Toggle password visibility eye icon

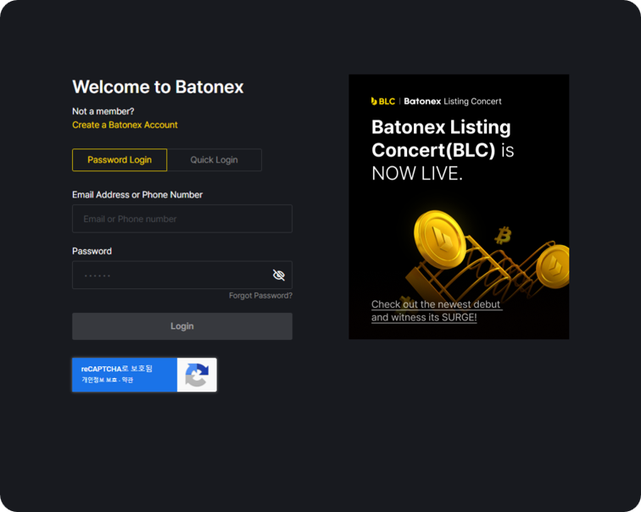coord(279,275)
